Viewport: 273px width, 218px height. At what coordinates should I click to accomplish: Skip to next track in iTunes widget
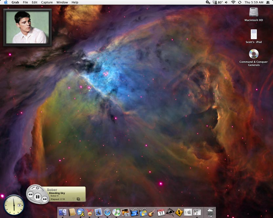[x=45, y=199]
